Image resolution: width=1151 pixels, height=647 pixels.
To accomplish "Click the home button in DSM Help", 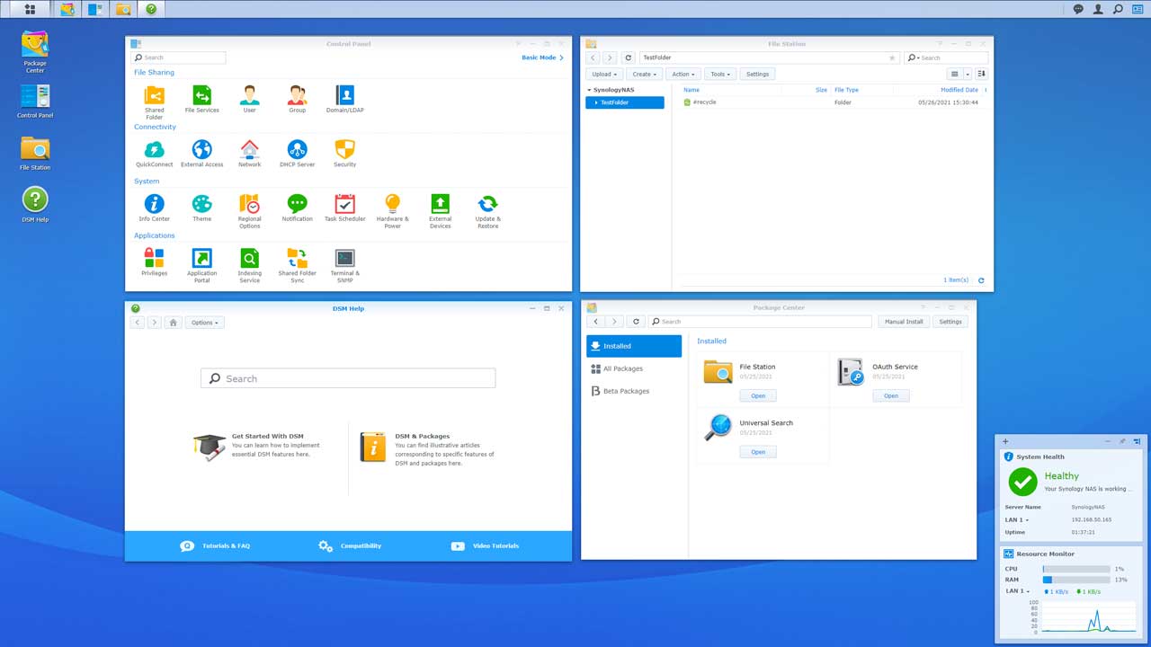I will click(174, 323).
